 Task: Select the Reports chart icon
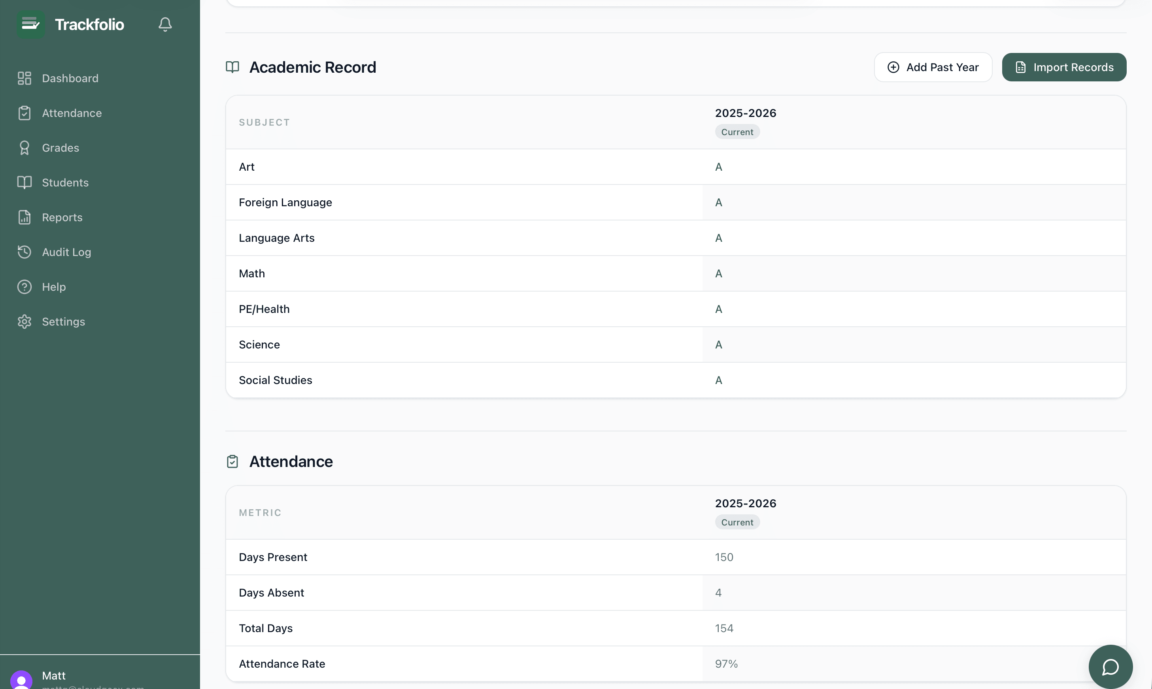click(24, 217)
